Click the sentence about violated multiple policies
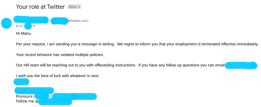The width and height of the screenshot is (261, 107). point(60,55)
